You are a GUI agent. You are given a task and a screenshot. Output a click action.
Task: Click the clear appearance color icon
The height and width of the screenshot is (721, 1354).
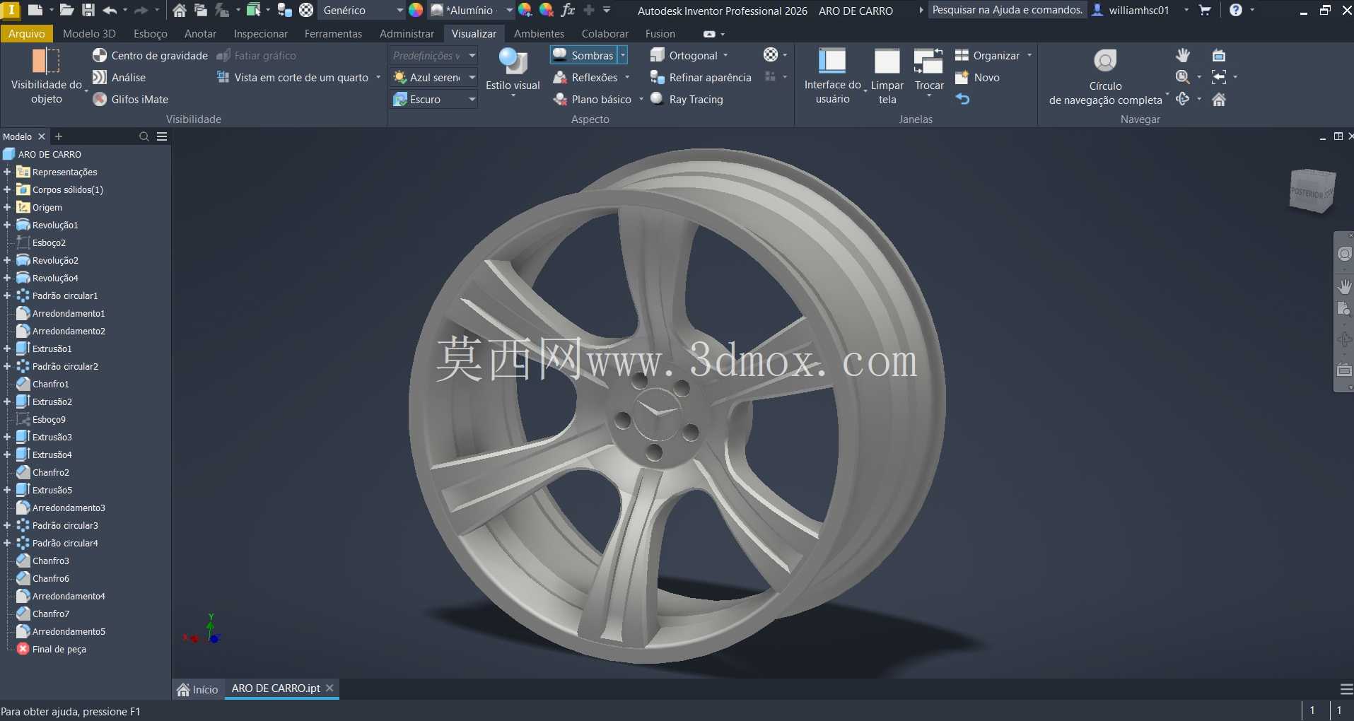tap(547, 10)
